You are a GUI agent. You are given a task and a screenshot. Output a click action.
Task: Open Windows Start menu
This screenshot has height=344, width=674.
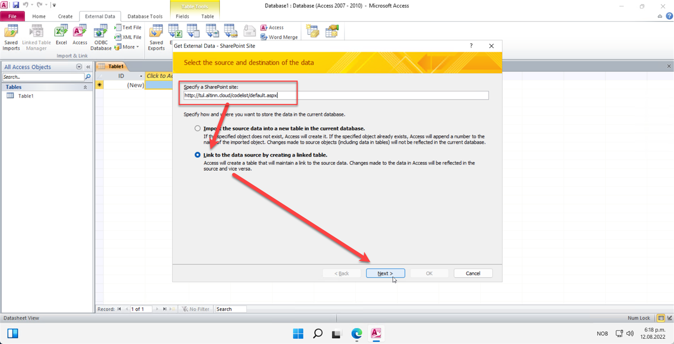(x=298, y=333)
